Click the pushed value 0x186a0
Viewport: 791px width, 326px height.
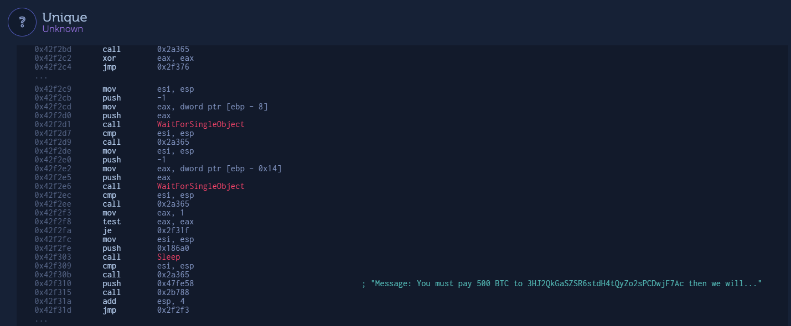173,248
